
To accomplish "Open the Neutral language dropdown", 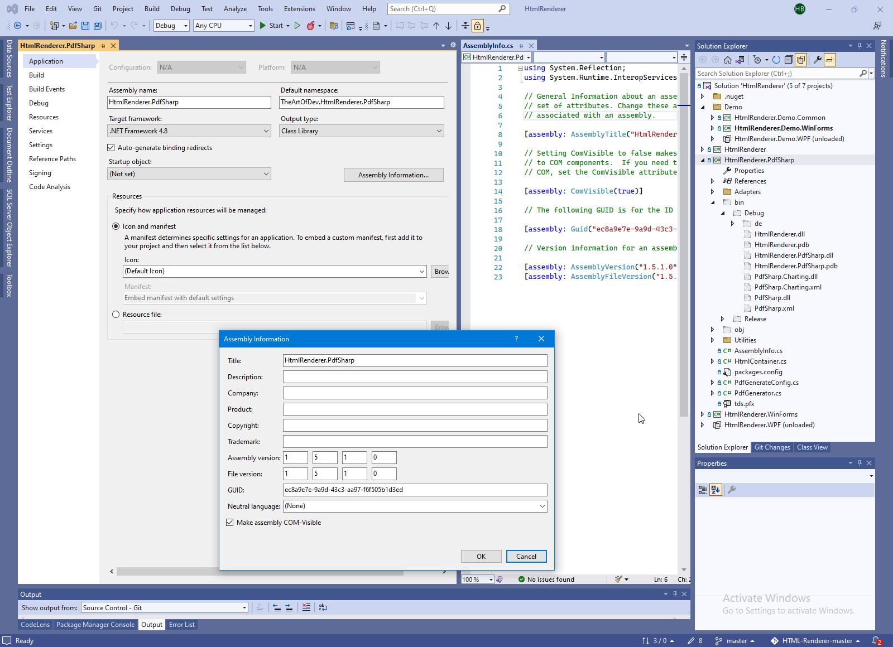I will [542, 506].
